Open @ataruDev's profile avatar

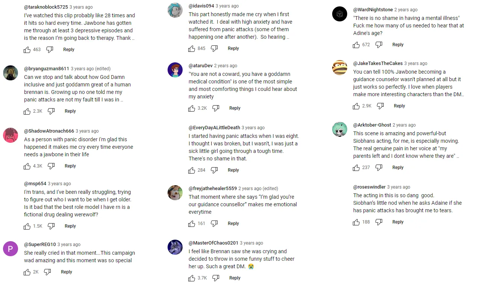(x=175, y=70)
